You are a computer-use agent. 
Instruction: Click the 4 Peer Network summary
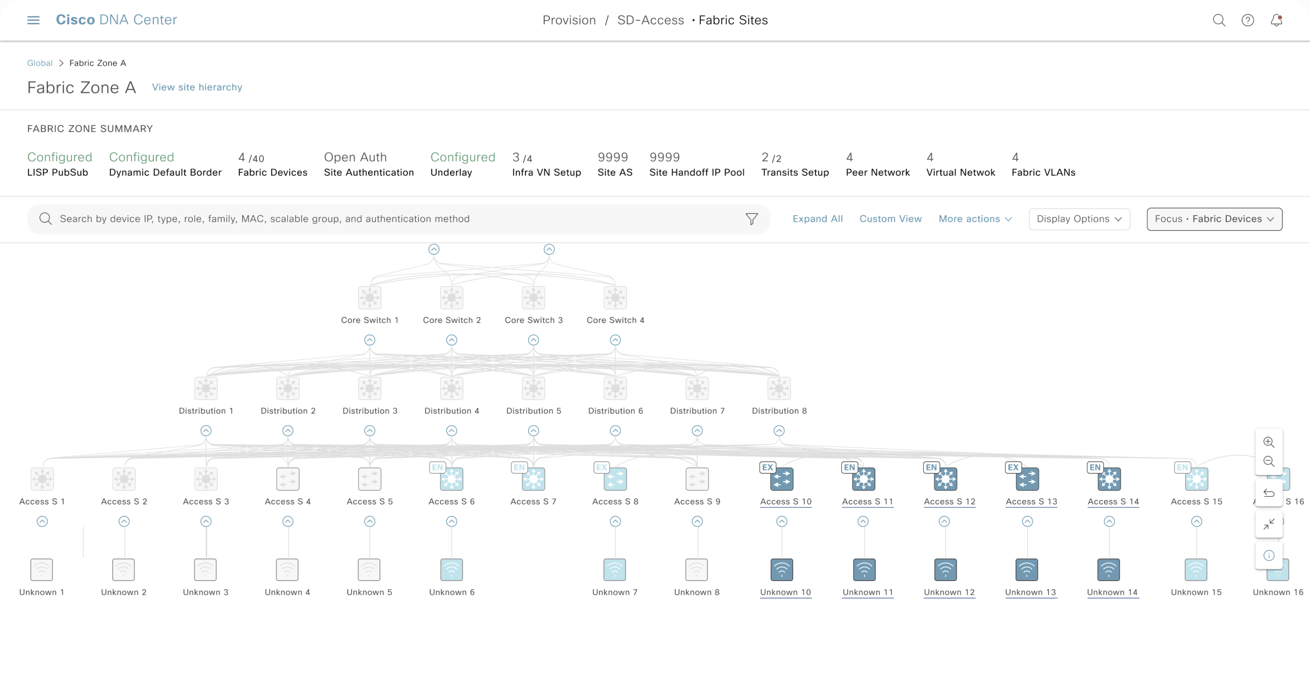878,164
